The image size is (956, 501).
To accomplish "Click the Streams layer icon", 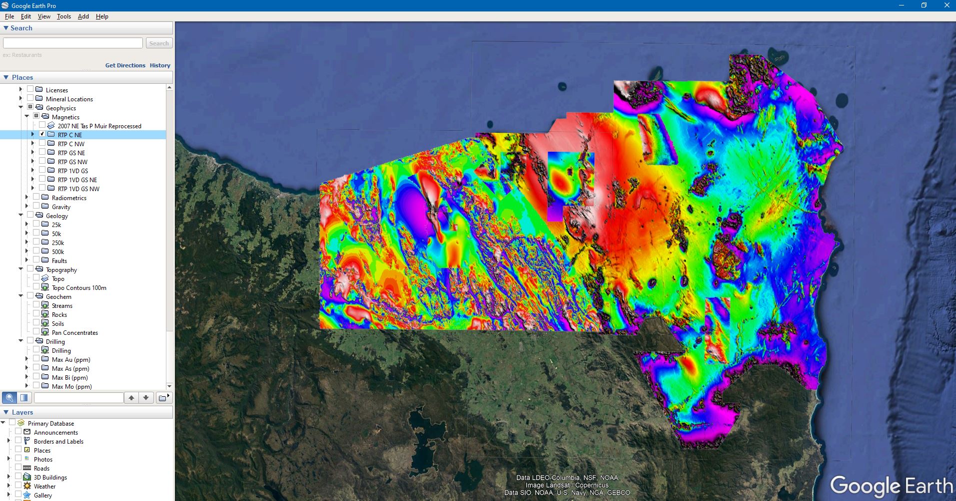I will [x=45, y=305].
